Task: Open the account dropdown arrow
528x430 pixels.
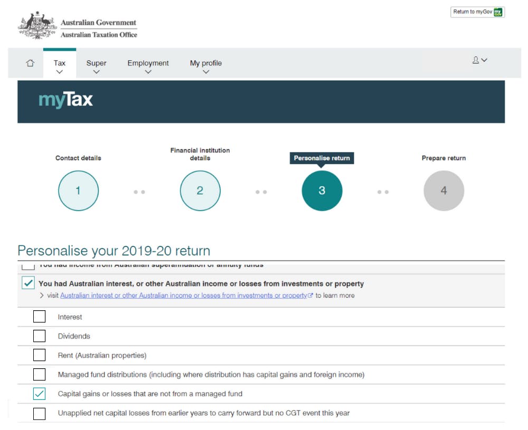Action: (484, 60)
